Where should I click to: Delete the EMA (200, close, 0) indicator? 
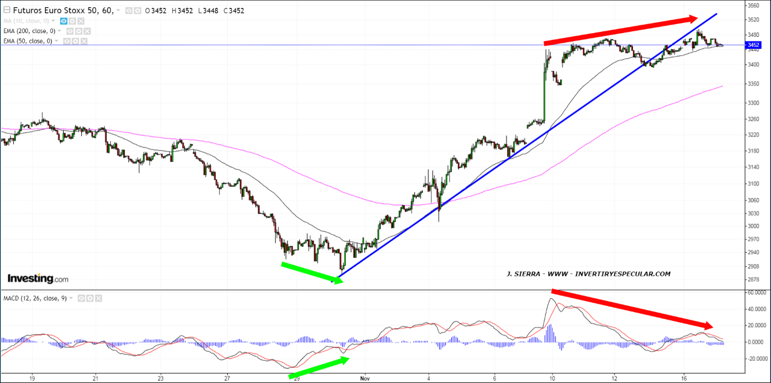(x=87, y=31)
